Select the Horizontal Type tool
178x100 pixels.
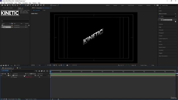[30, 5]
